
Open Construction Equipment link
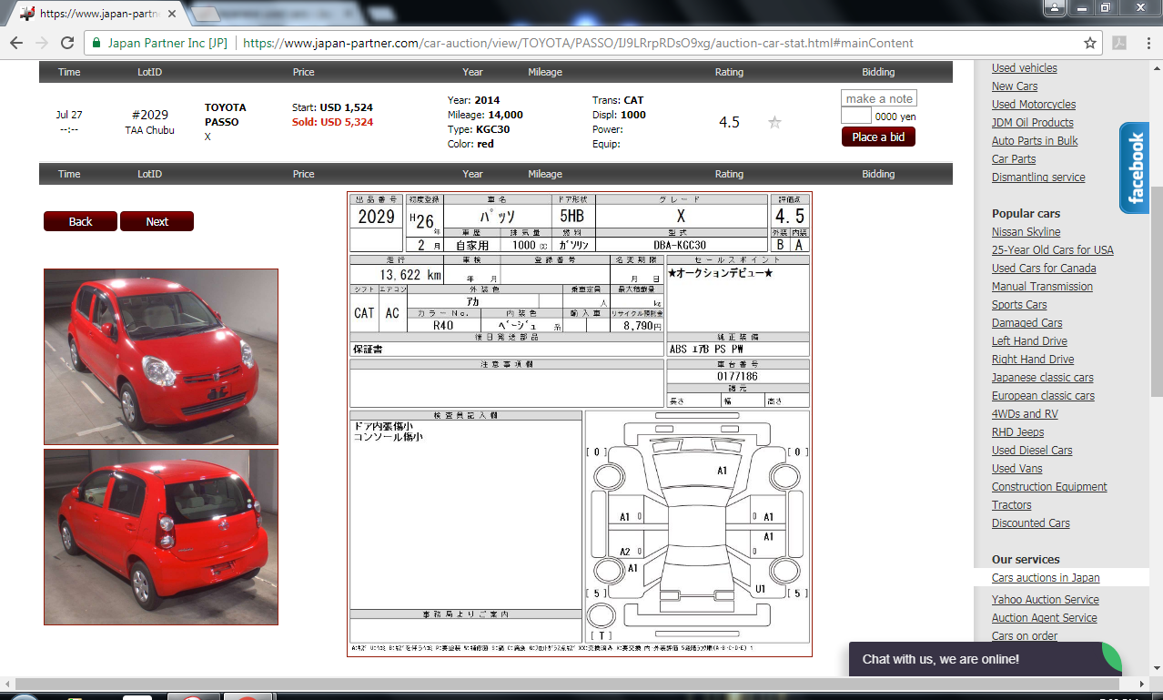(1049, 487)
